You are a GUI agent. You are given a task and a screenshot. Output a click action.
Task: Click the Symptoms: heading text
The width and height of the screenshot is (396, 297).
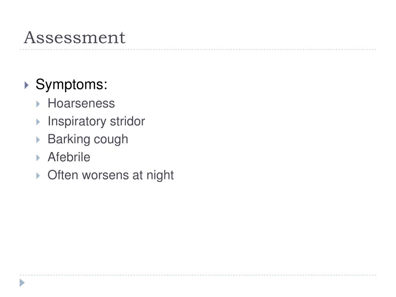click(x=72, y=85)
